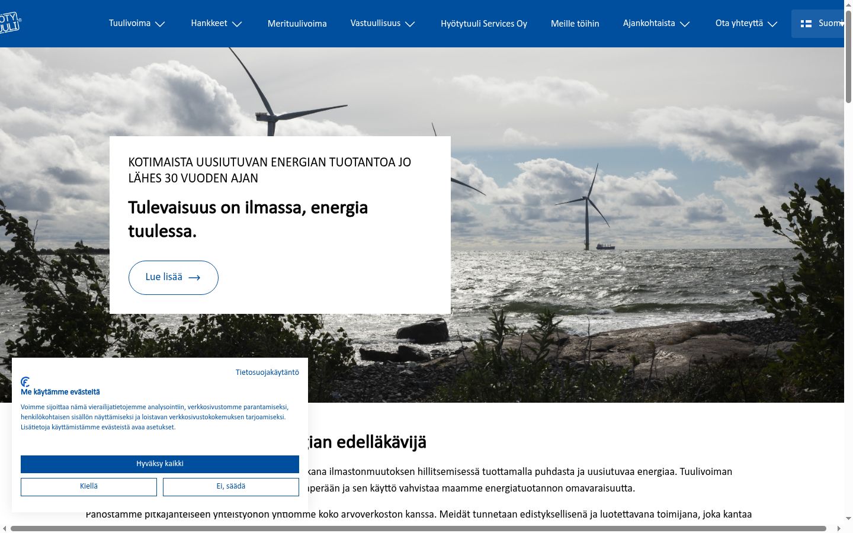
Task: Adjust cookie settings via Ei, säädä
Action: [x=231, y=487]
